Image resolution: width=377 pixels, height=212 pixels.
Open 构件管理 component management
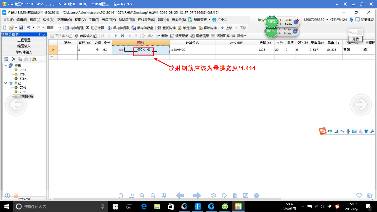click(74, 28)
